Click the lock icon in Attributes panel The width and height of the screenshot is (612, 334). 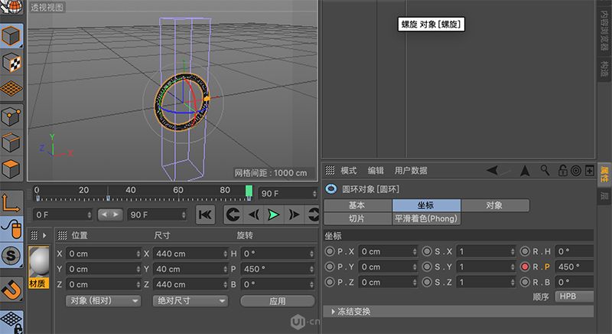click(x=562, y=170)
